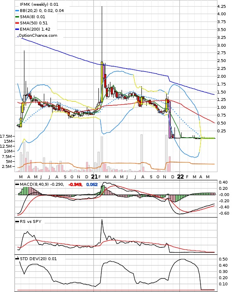
Task: Click the 21 year marker on time axis
Action: pyautogui.click(x=94, y=177)
